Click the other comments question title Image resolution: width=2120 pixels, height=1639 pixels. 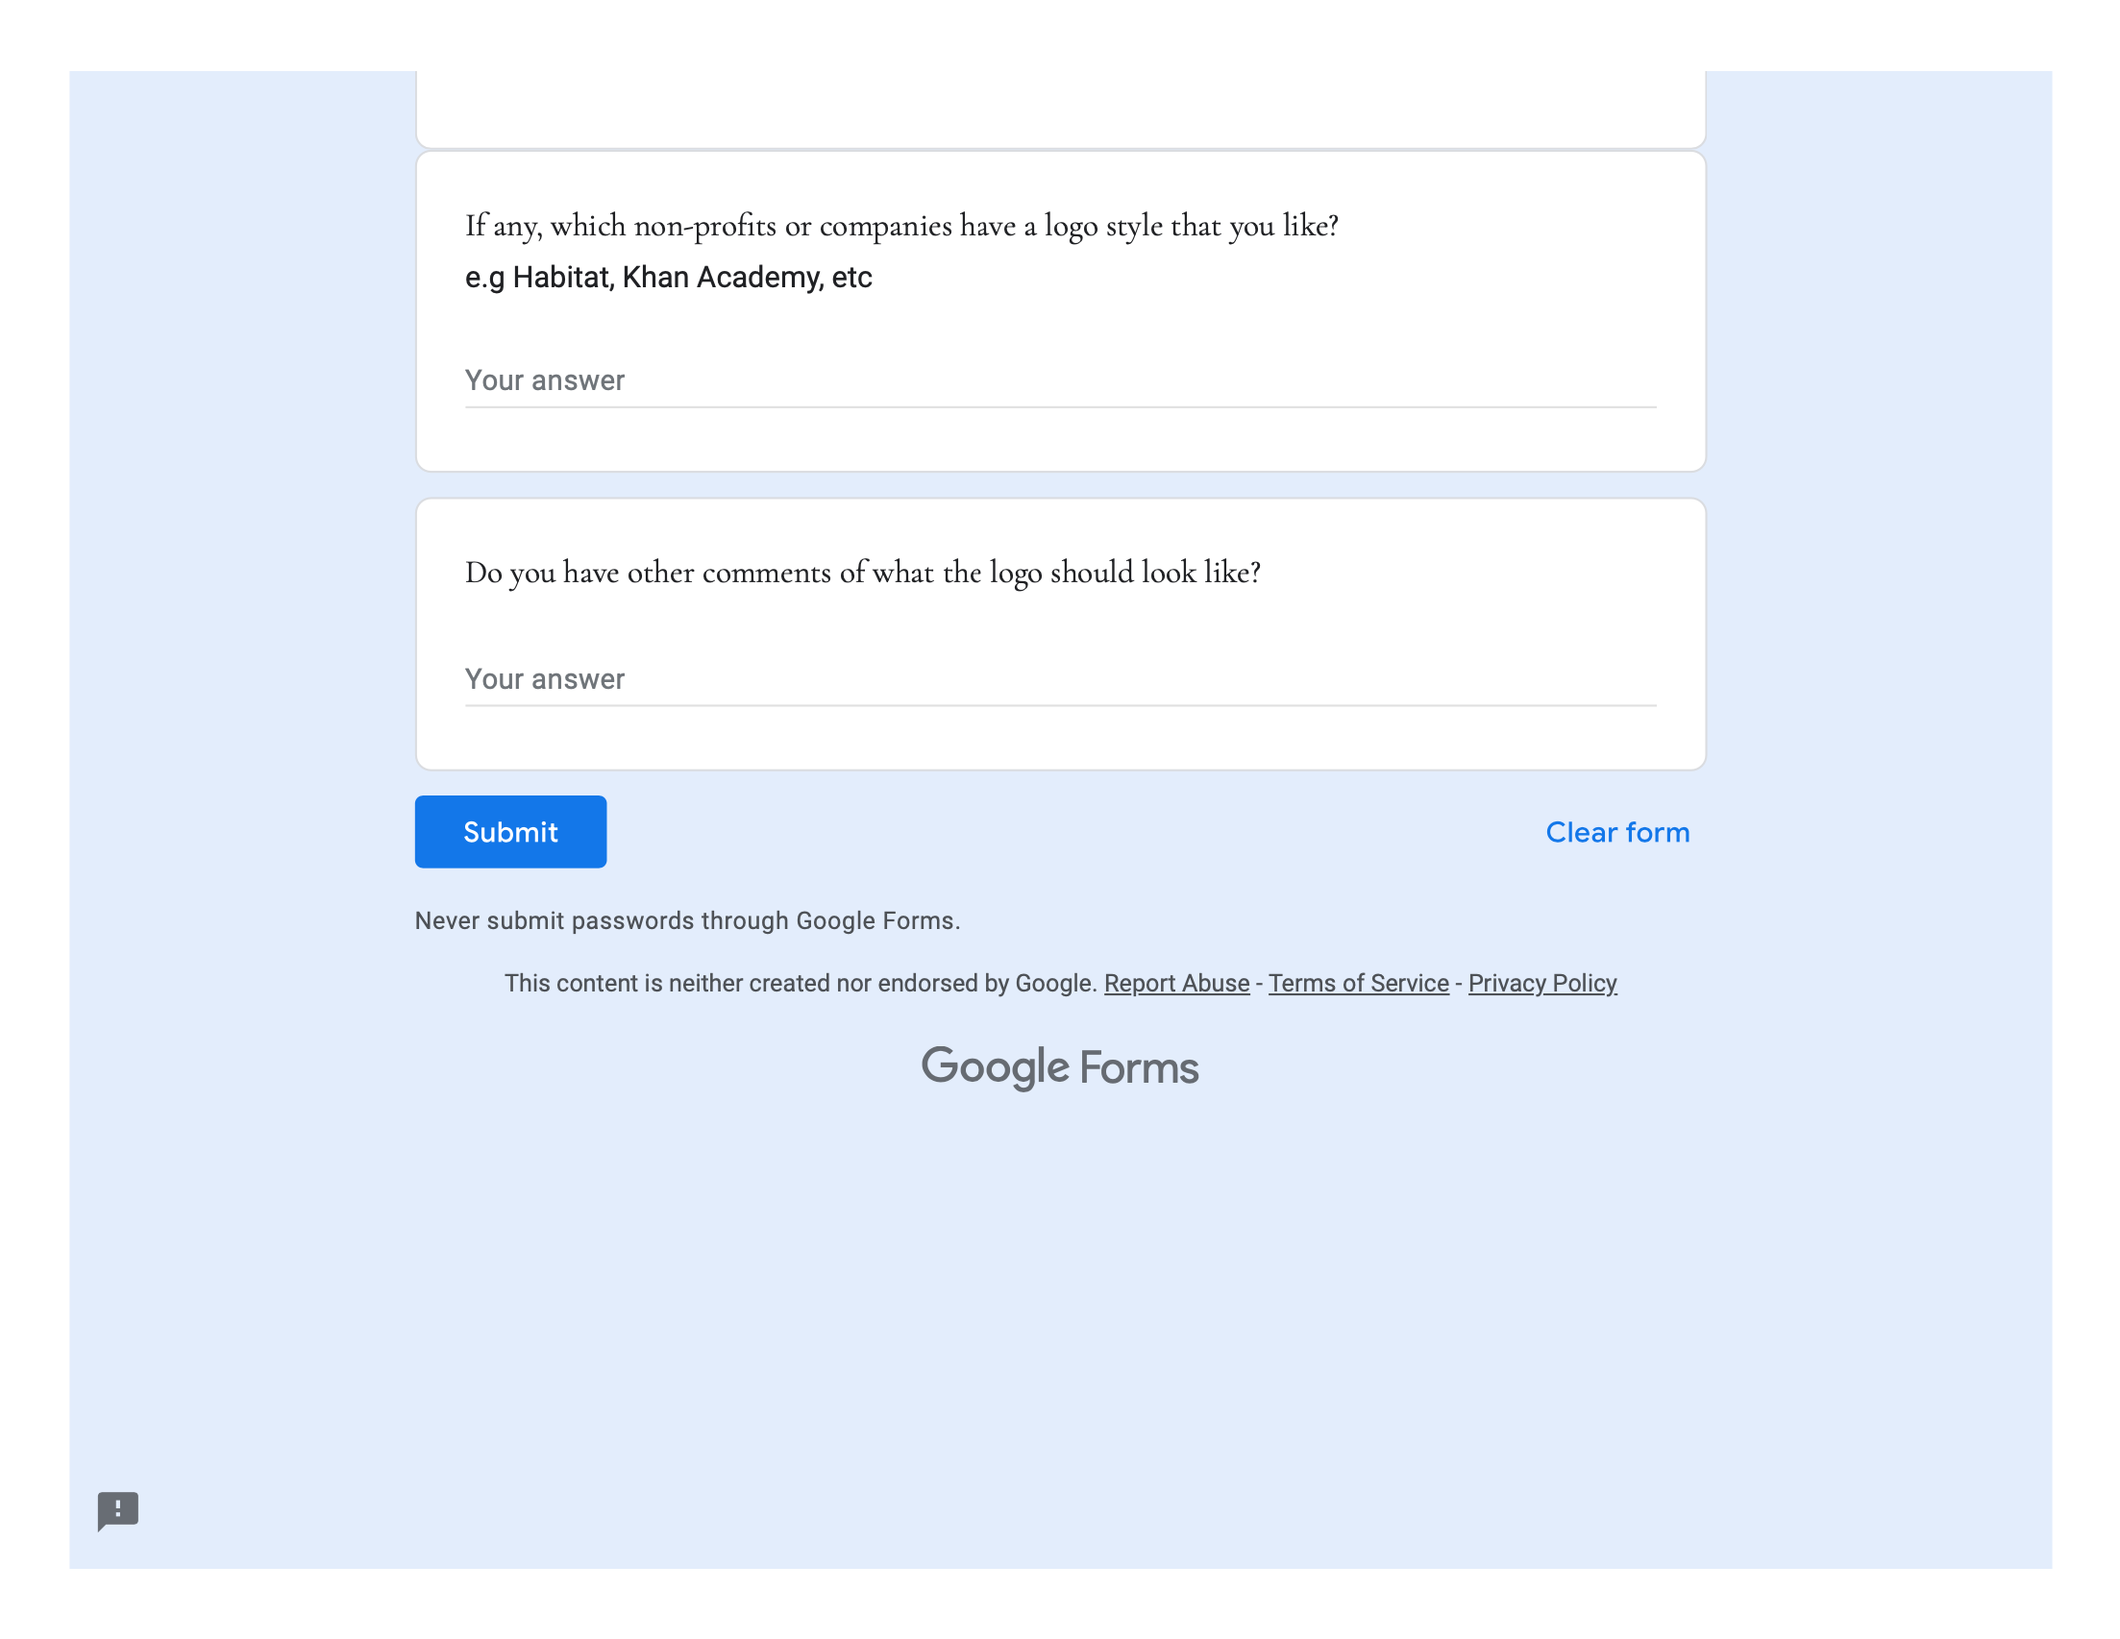(x=862, y=573)
